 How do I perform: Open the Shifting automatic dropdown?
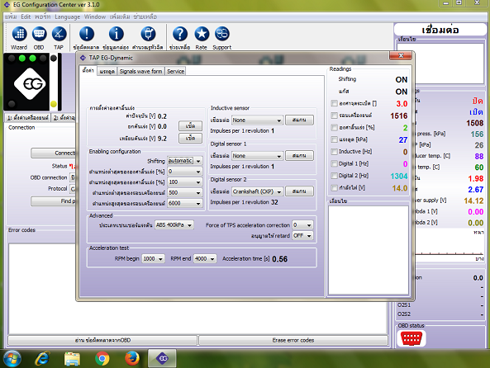[185, 161]
